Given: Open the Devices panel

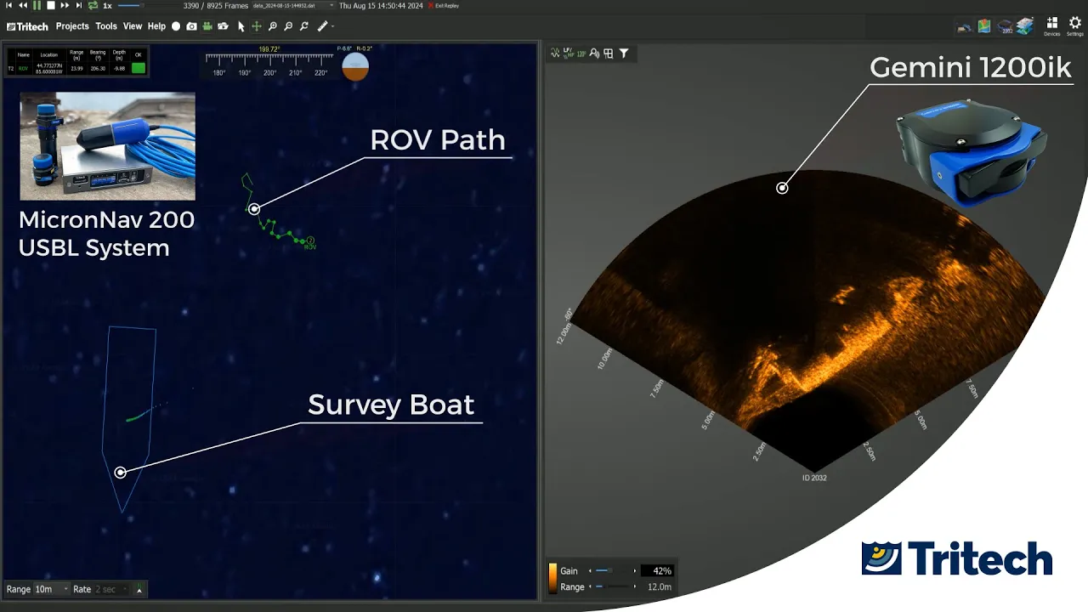Looking at the screenshot, I should pyautogui.click(x=1051, y=26).
